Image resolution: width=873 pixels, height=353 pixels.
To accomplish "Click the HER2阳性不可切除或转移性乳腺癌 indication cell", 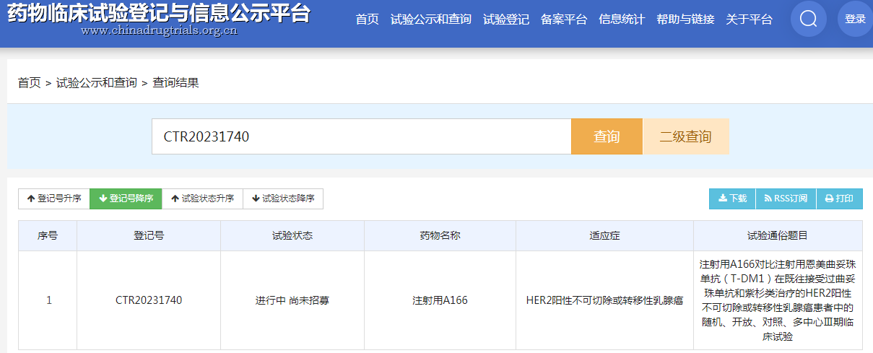I will 604,300.
